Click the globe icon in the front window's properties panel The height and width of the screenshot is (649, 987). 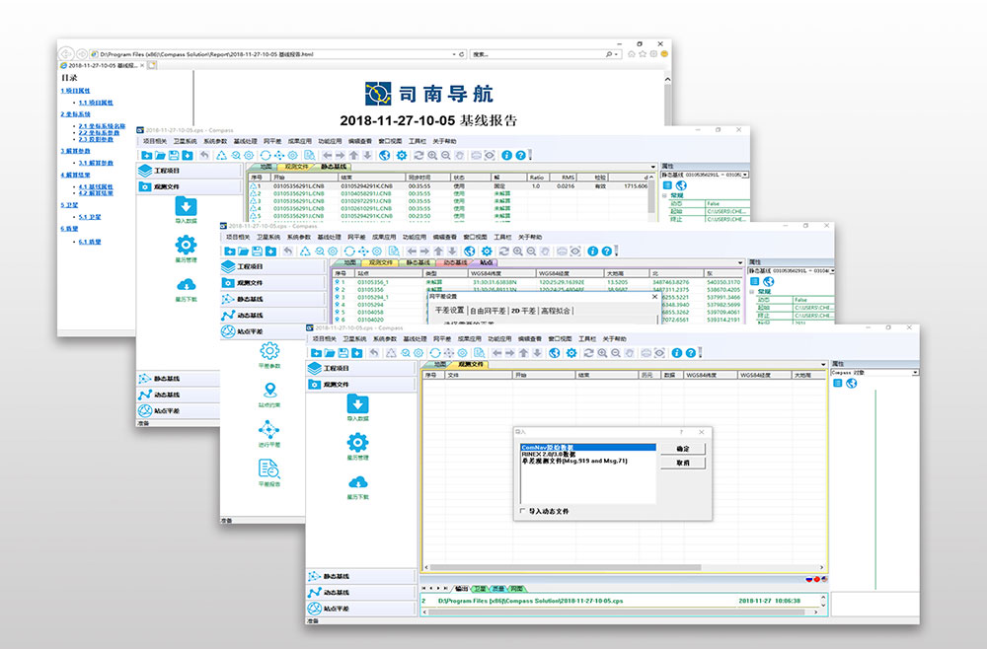click(x=851, y=383)
